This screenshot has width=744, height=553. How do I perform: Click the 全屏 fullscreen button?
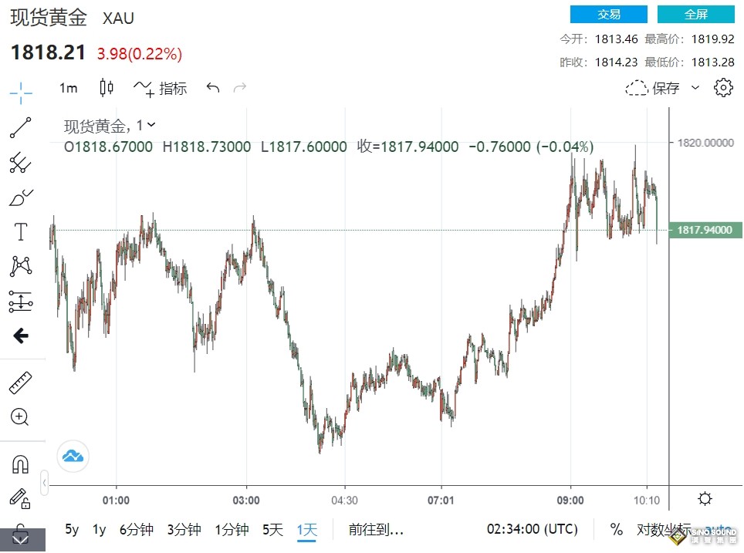tap(695, 15)
